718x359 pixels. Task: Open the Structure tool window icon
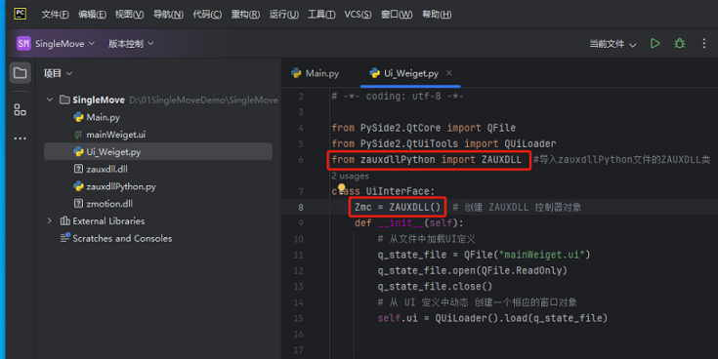click(21, 110)
